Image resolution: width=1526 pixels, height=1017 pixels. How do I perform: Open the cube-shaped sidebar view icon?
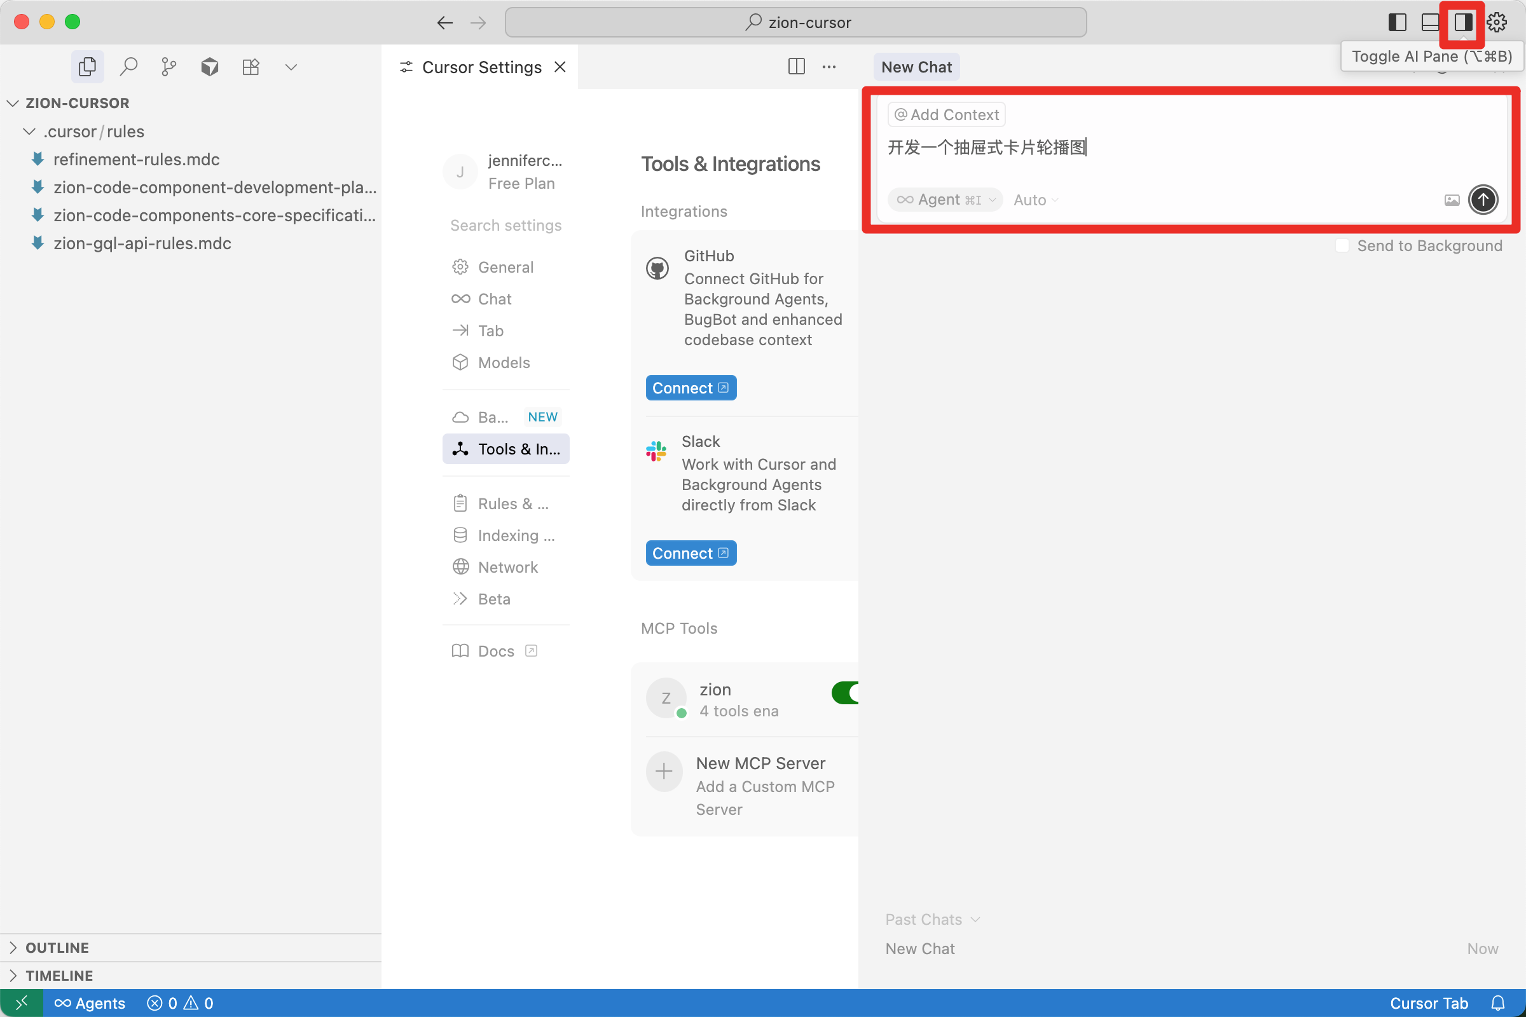[210, 67]
